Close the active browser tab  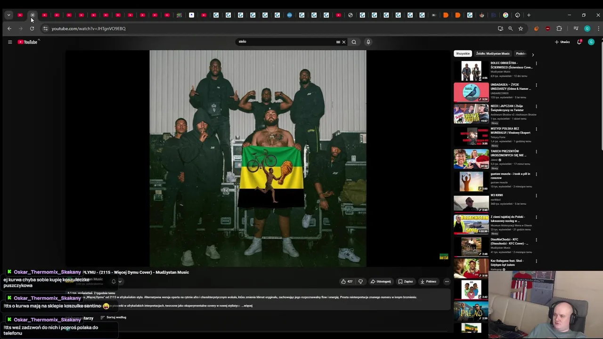click(33, 15)
